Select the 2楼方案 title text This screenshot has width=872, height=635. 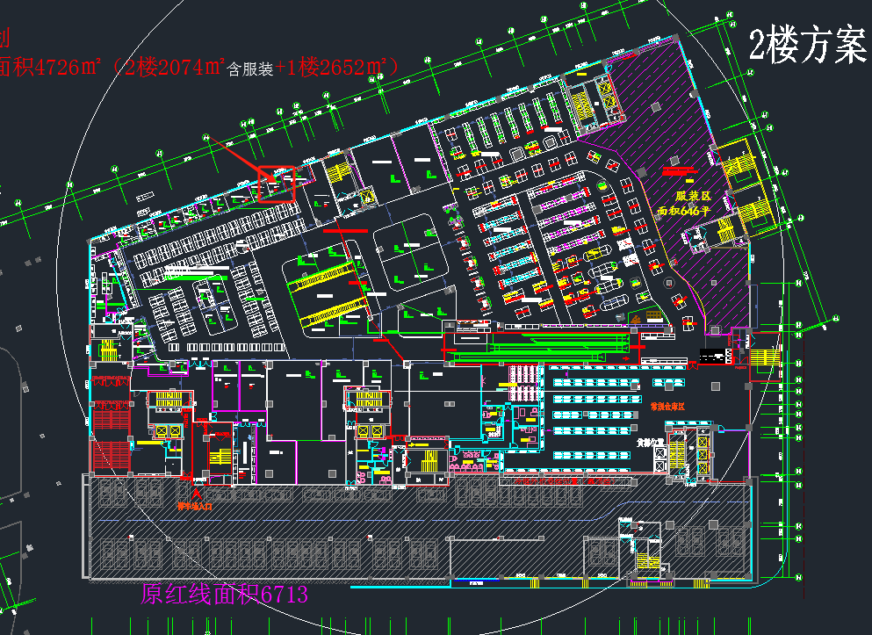click(807, 46)
